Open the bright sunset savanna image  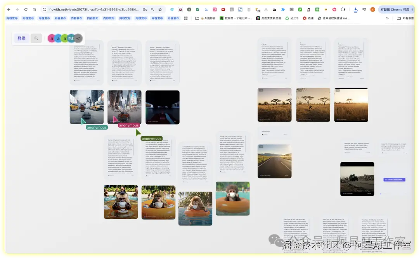pyautogui.click(x=351, y=105)
